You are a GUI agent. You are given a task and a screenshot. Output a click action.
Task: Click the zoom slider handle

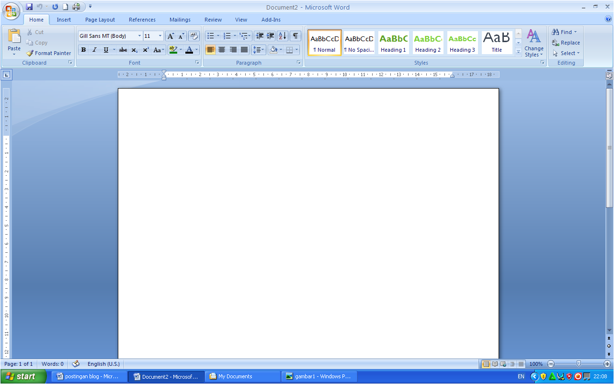click(x=579, y=364)
